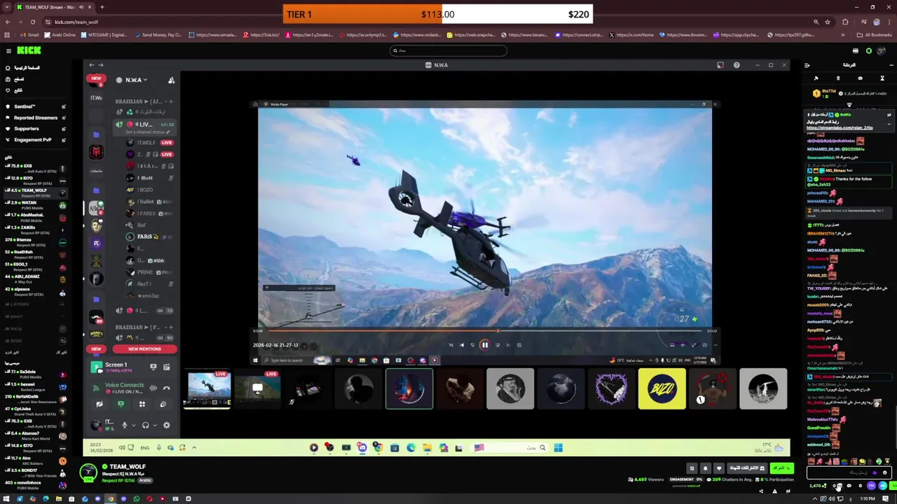Viewport: 897px width, 504px height.
Task: Toggle channel notifications bell
Action: tap(705, 468)
